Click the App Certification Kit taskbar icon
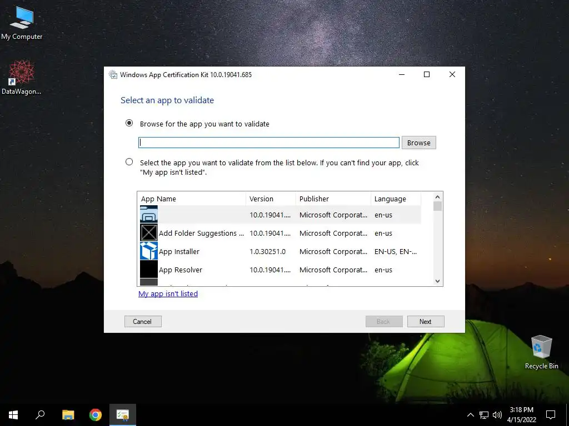Image resolution: width=569 pixels, height=426 pixels. (123, 415)
